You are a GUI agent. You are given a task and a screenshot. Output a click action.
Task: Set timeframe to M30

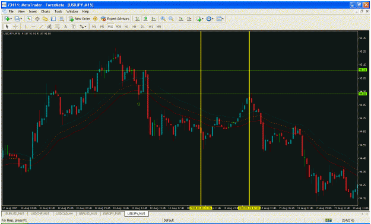[x=118, y=27]
